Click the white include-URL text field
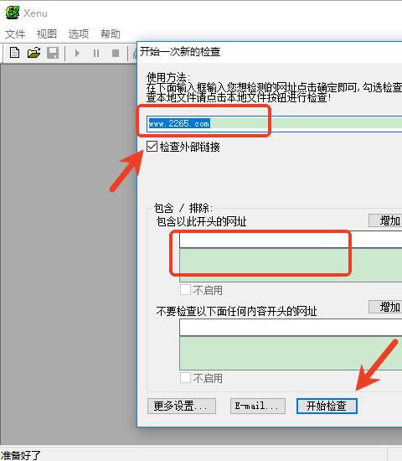 pyautogui.click(x=291, y=240)
